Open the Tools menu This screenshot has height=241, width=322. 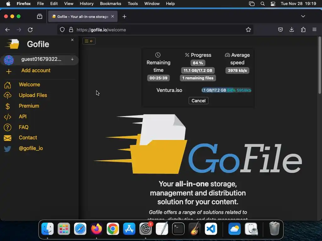click(x=133, y=3)
